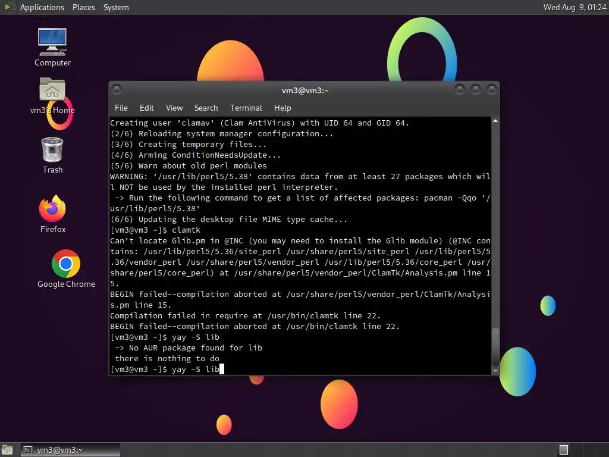Click the text "there is nothing to do"
This screenshot has height=457, width=609.
point(167,359)
